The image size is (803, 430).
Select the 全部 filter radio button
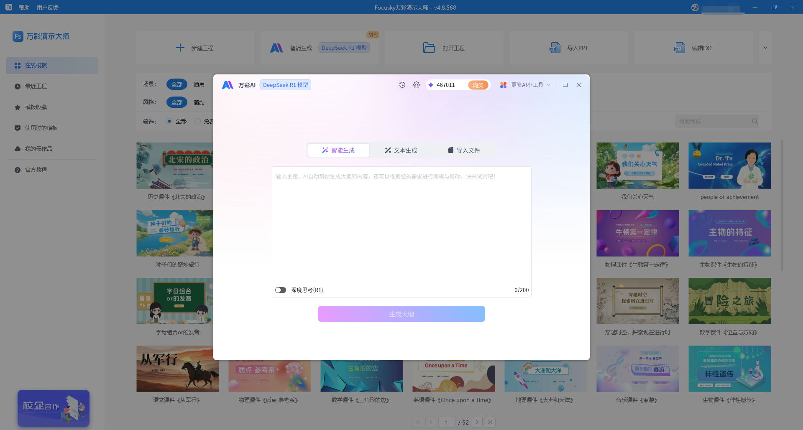pos(169,121)
